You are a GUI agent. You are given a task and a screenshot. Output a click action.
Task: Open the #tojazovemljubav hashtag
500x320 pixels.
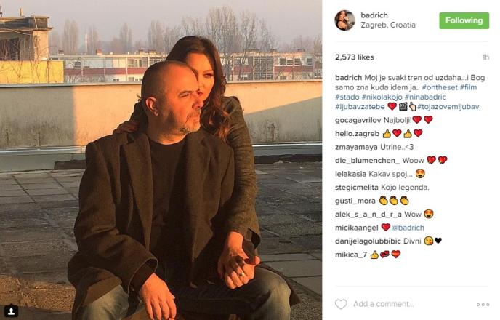coord(448,107)
